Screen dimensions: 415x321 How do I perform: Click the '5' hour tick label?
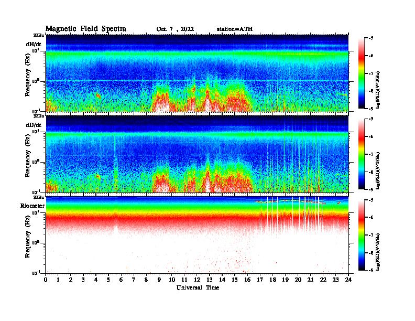[109, 280]
